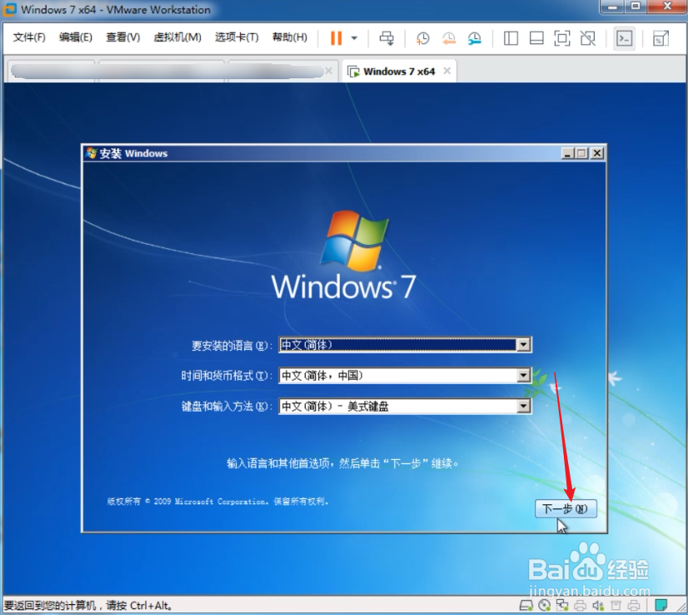The width and height of the screenshot is (688, 615).
Task: Toggle Unity mode with its toolbar icon
Action: tap(588, 38)
